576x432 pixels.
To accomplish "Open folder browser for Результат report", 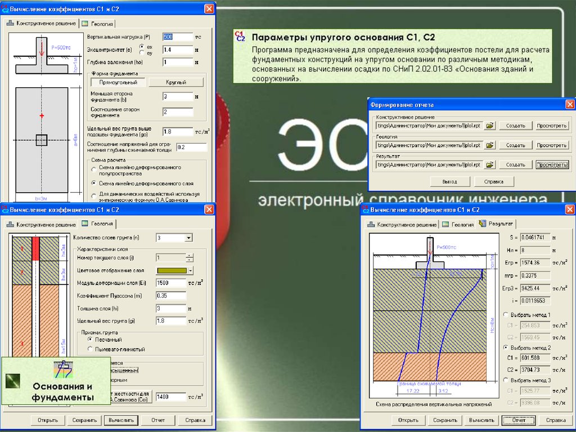I will pos(489,164).
